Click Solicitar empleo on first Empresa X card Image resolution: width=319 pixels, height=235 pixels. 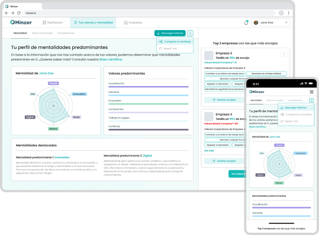click(224, 100)
